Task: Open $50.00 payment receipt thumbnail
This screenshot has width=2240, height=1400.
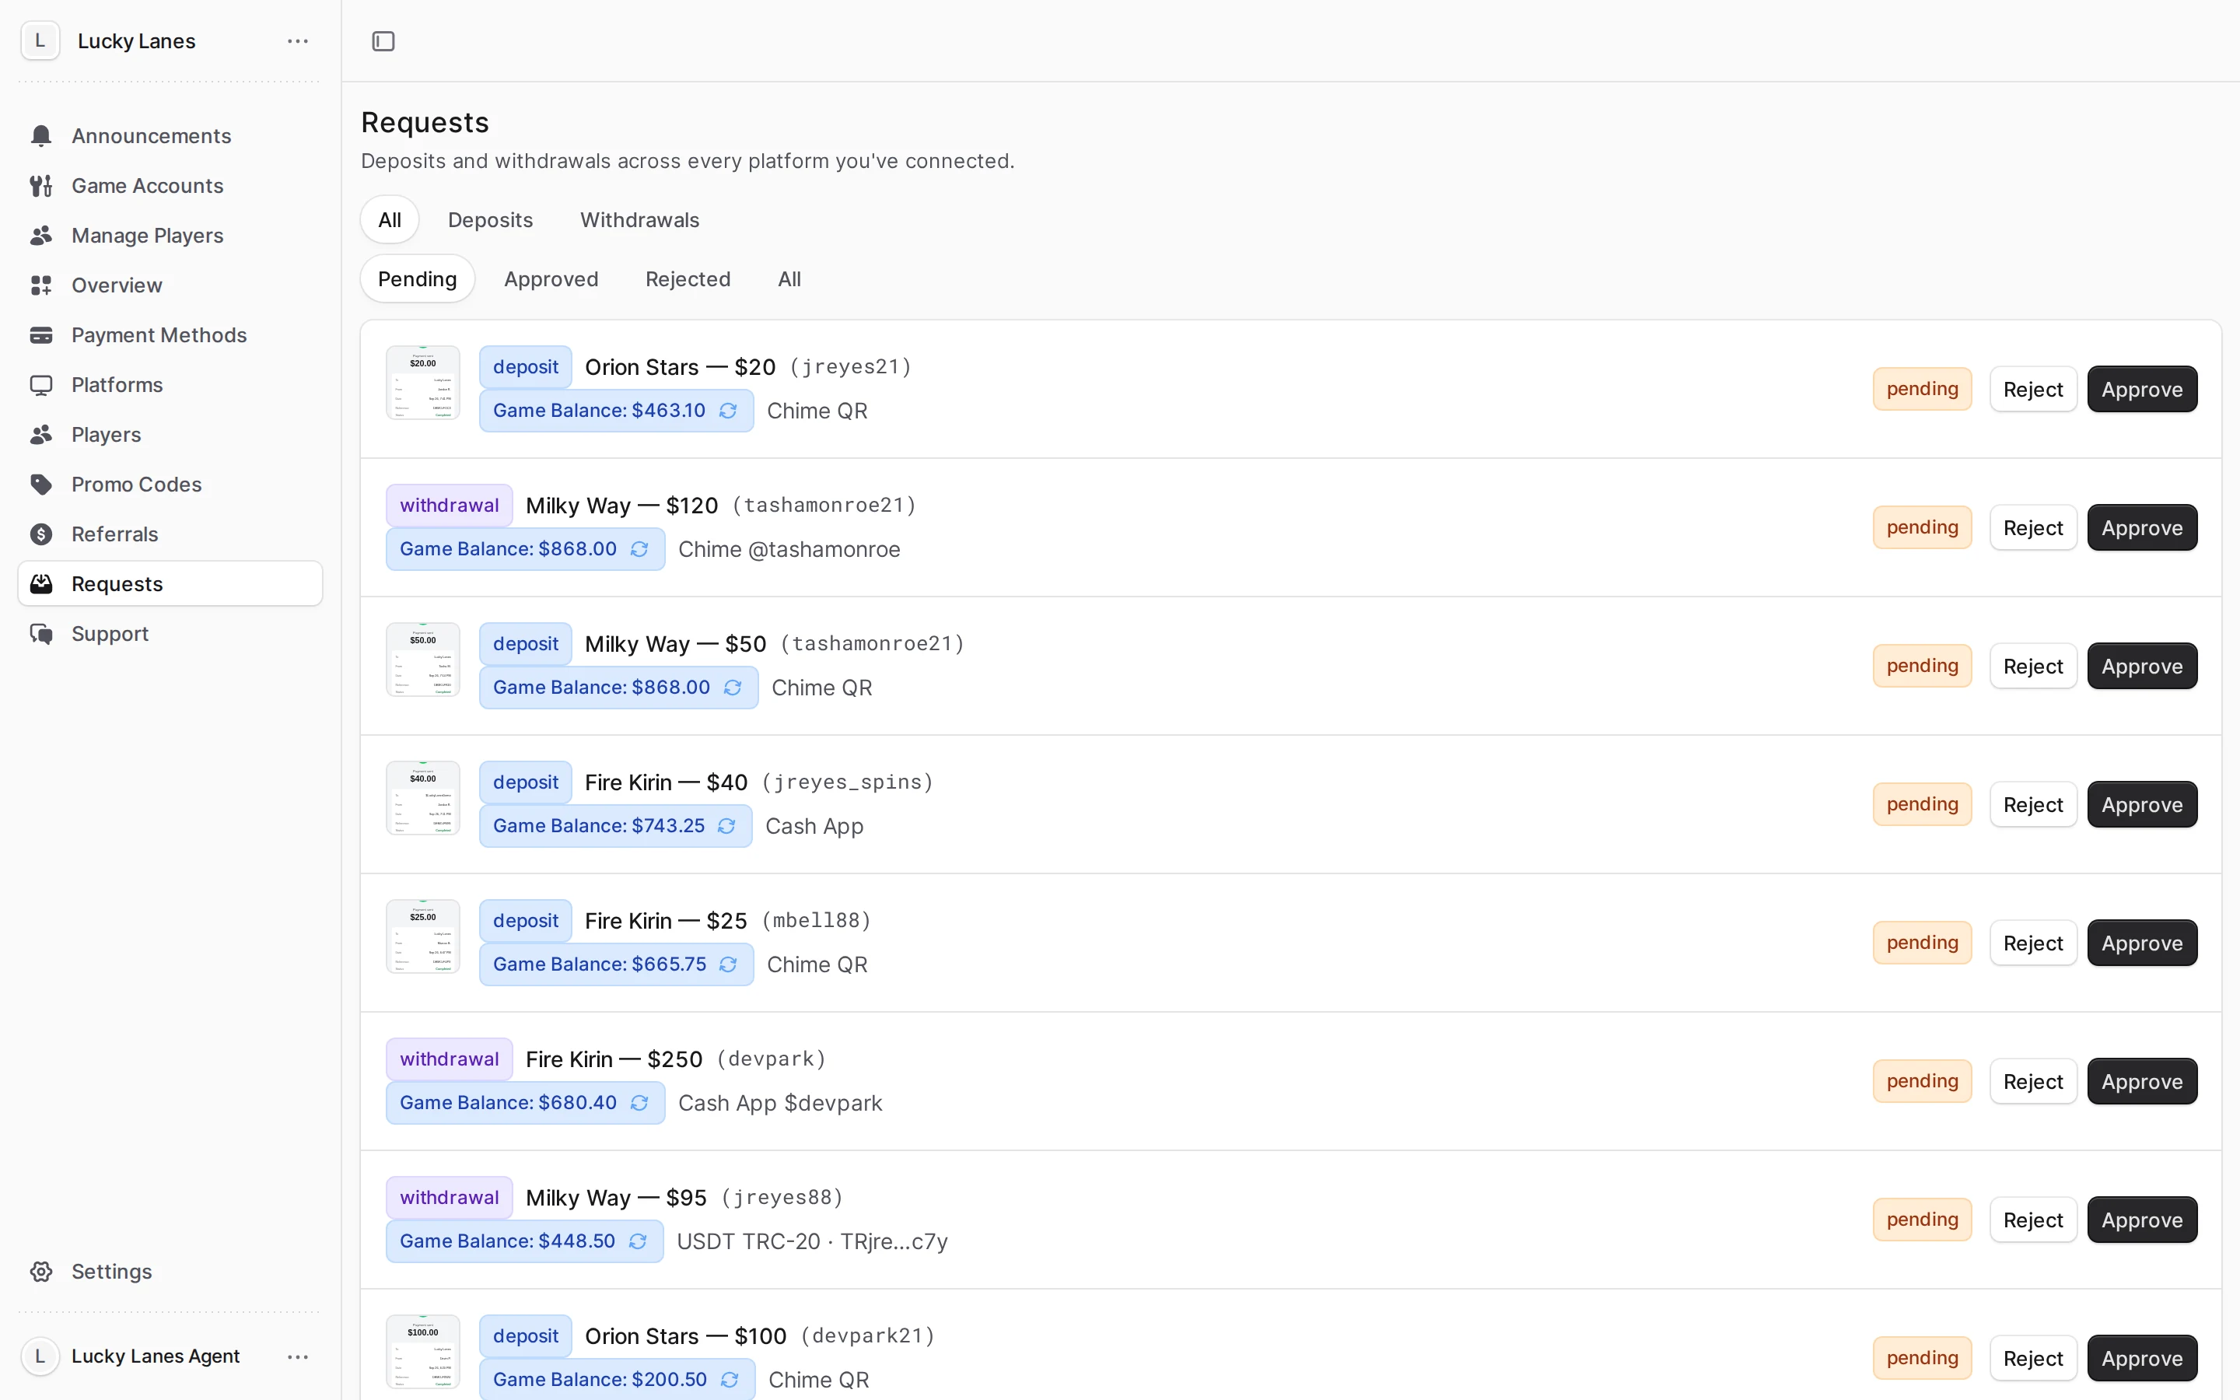Action: [x=423, y=660]
